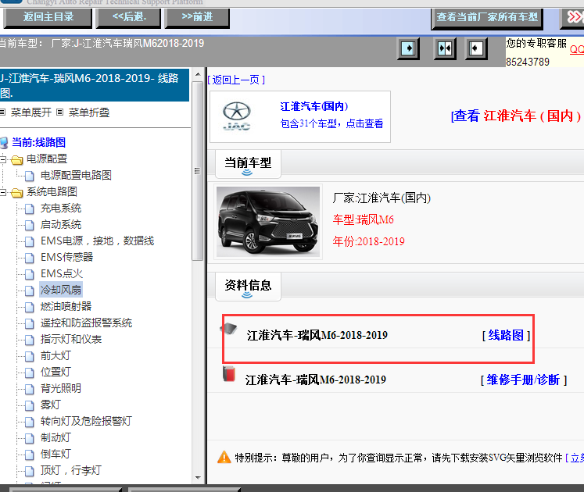The image size is (584, 492).
Task: Click the red book icon for 维修手册
Action: point(229,373)
